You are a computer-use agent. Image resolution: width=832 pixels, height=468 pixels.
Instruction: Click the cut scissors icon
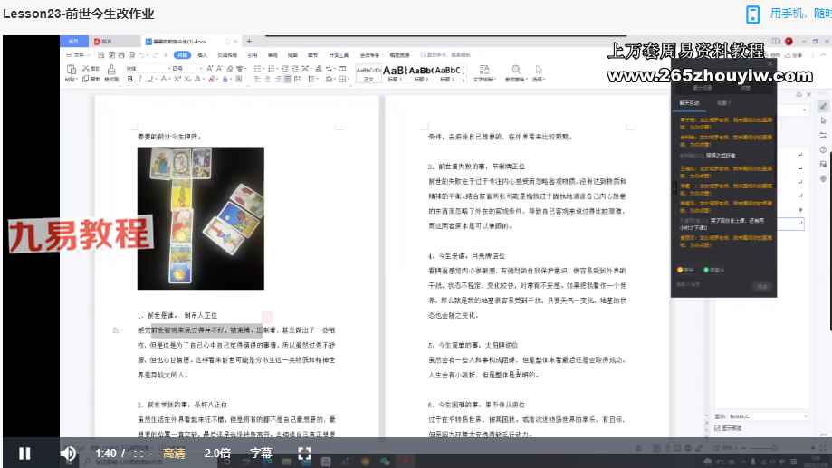(86, 69)
